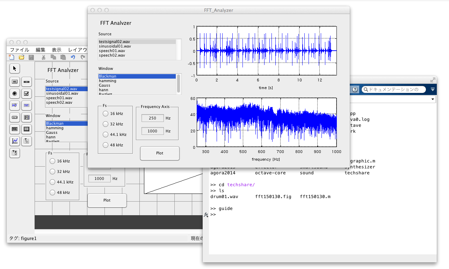Open the 編集 menu in GUIDE
Image resolution: width=449 pixels, height=269 pixels.
click(x=41, y=50)
